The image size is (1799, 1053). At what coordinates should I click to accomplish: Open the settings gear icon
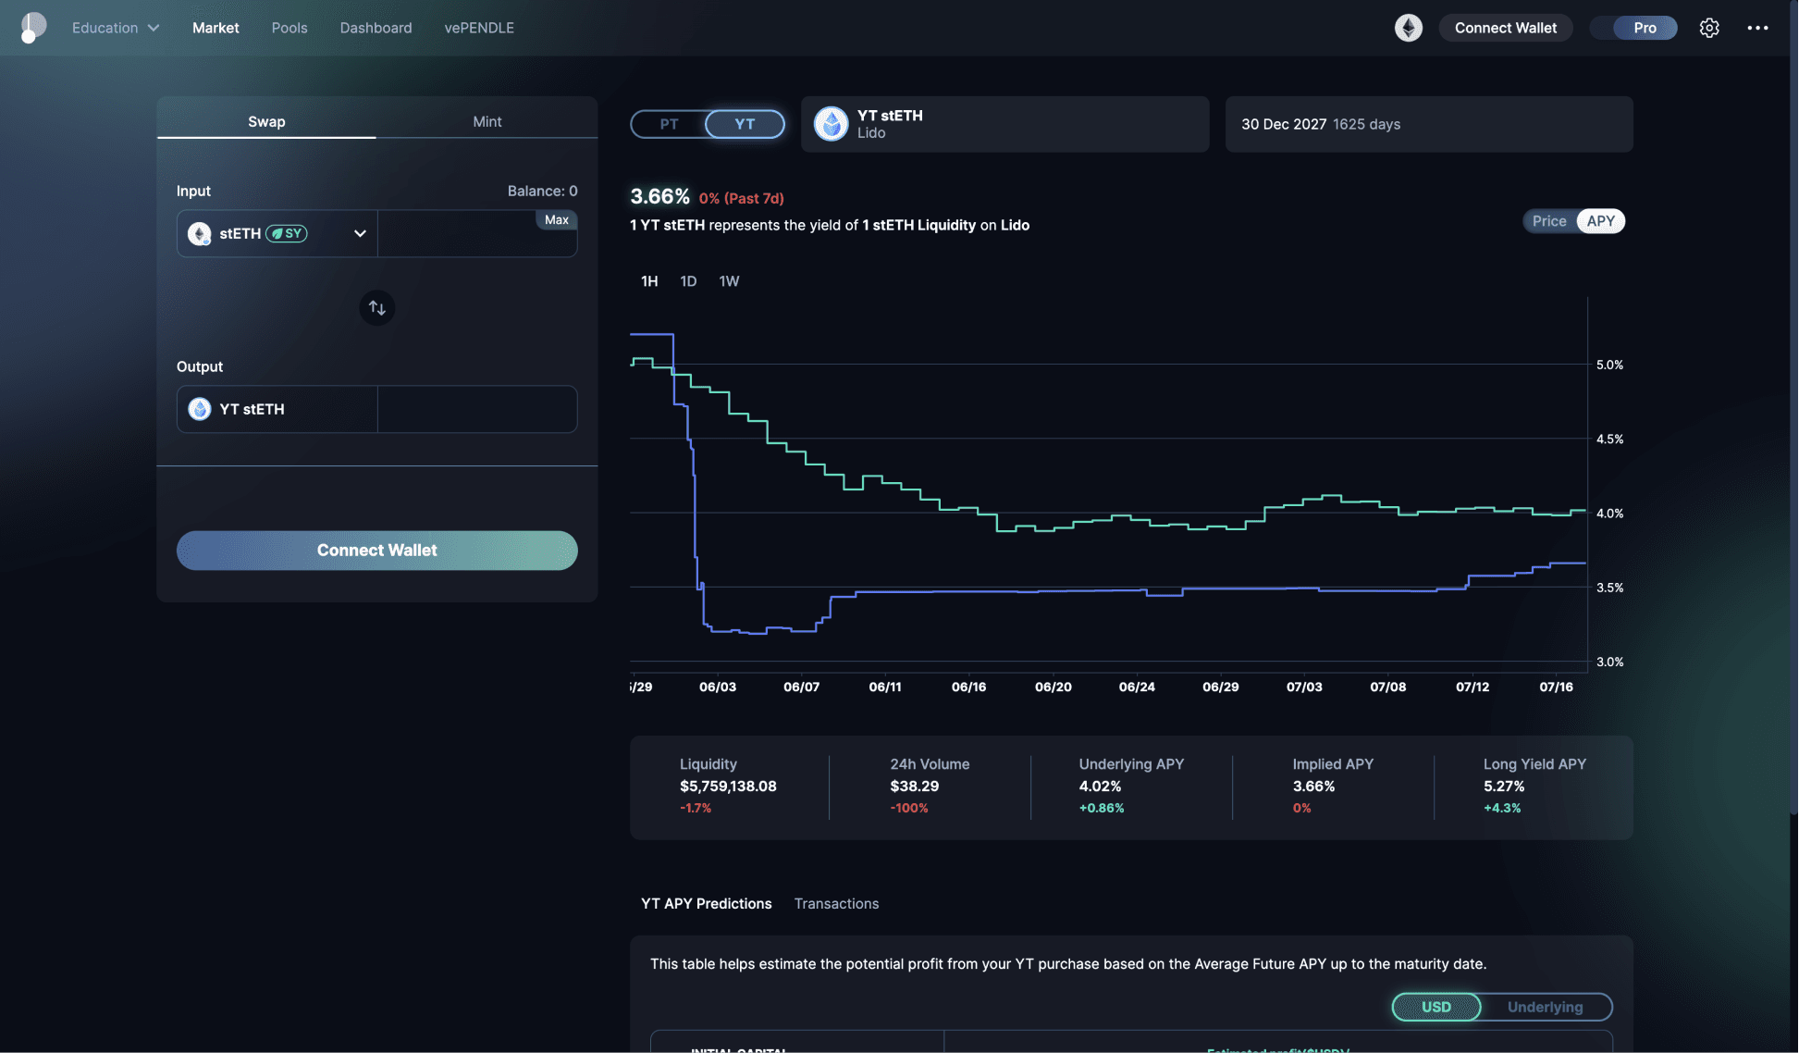1709,28
